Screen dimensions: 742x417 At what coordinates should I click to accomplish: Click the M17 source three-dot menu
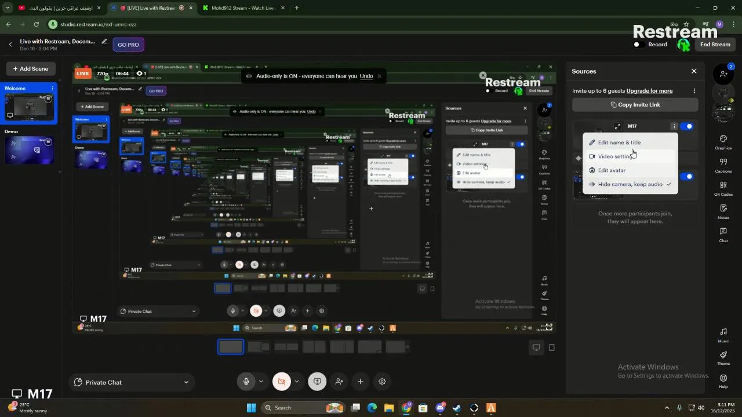pos(674,126)
